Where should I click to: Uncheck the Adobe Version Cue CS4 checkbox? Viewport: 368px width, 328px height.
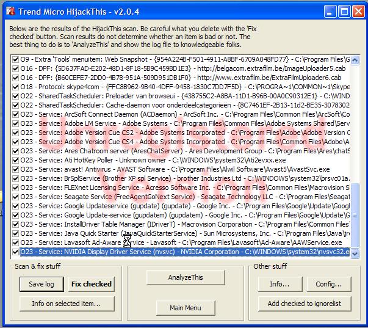tap(15, 142)
